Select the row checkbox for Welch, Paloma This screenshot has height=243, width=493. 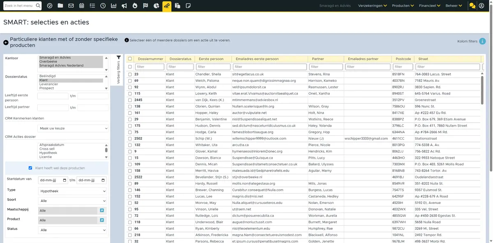[130, 81]
